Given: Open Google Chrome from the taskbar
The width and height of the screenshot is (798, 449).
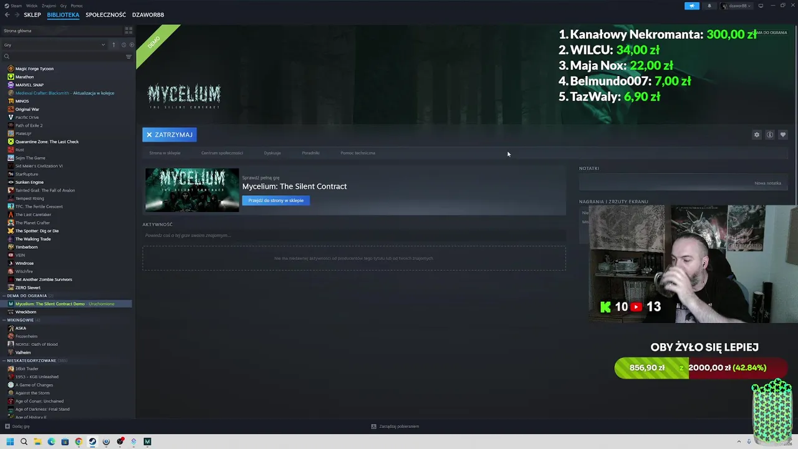Looking at the screenshot, I should 79,442.
